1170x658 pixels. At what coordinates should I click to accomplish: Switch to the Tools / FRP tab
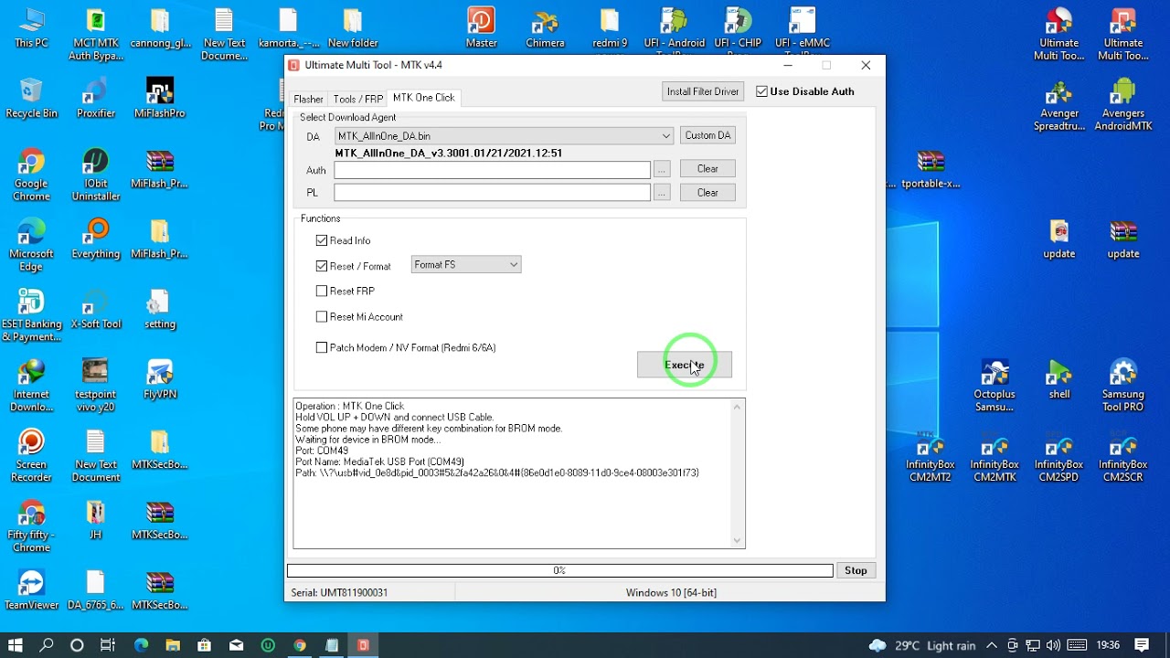coord(357,99)
